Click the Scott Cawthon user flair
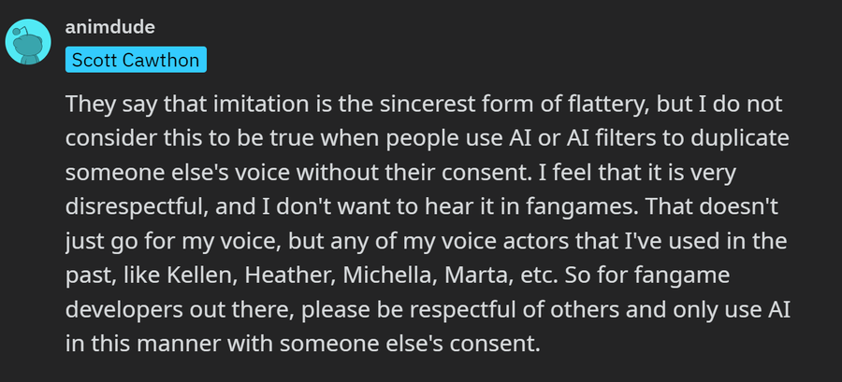 coord(137,61)
